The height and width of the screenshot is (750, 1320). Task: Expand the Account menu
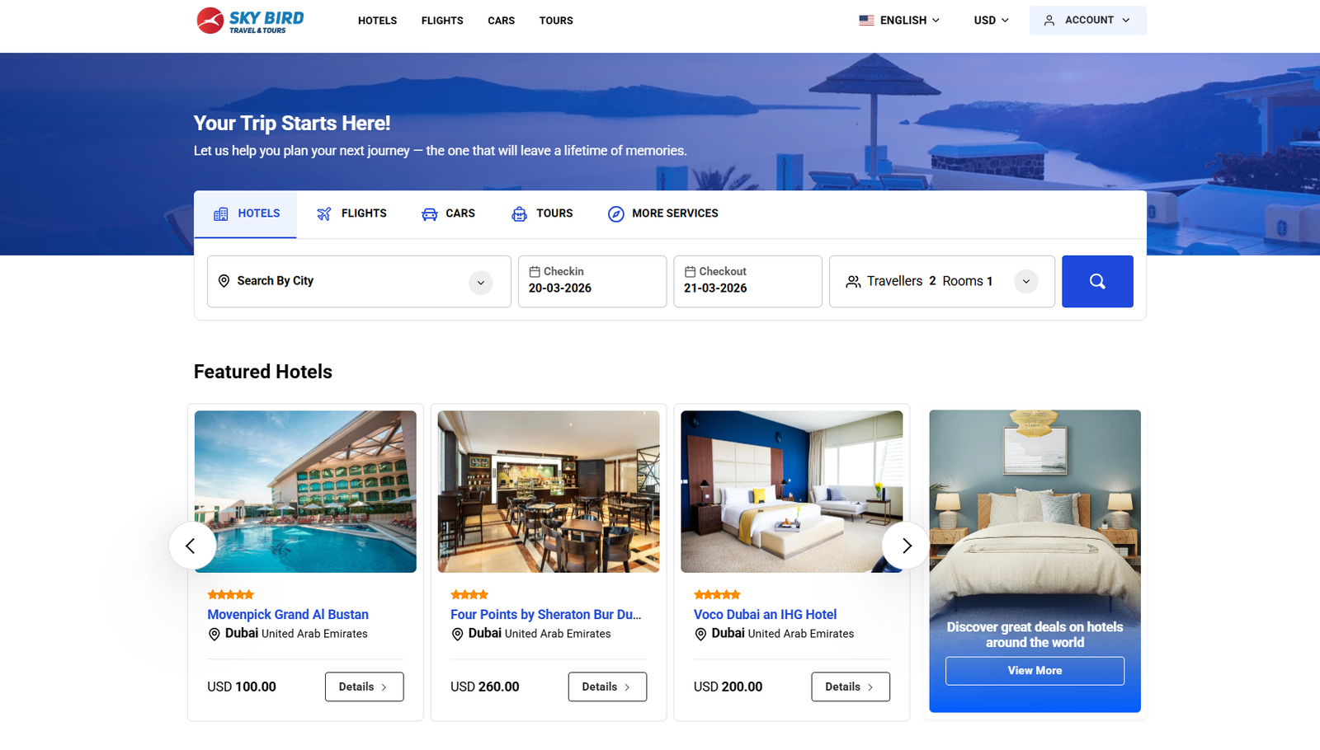(x=1087, y=21)
